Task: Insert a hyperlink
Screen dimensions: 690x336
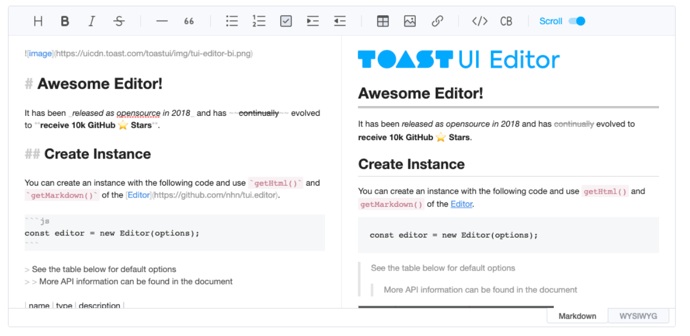Action: (437, 21)
